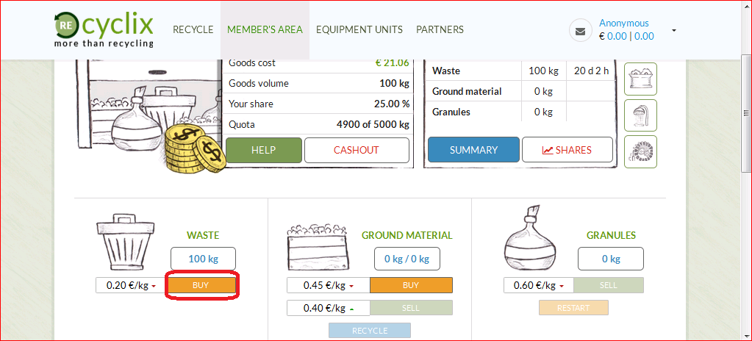The height and width of the screenshot is (341, 752).
Task: Click the WASTE heading
Action: [x=203, y=235]
